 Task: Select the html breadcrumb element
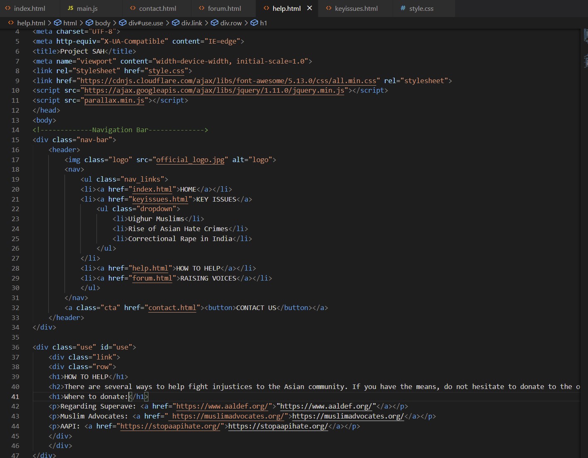tap(70, 23)
